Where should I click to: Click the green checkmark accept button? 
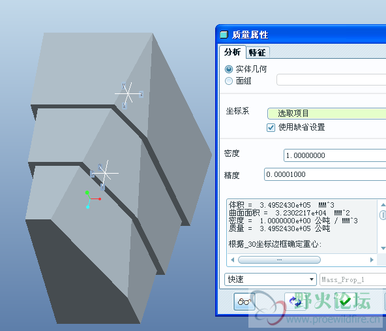pyautogui.click(x=345, y=302)
